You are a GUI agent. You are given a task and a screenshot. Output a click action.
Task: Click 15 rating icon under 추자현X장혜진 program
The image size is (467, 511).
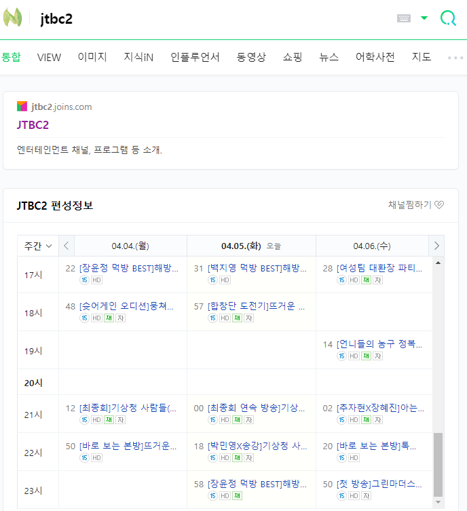(x=341, y=420)
